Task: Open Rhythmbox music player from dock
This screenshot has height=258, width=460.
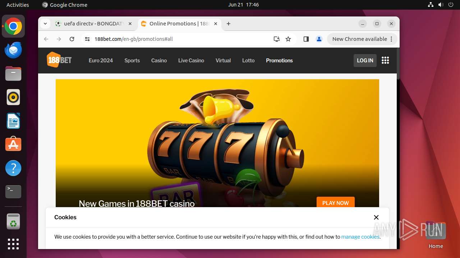Action: point(13,97)
